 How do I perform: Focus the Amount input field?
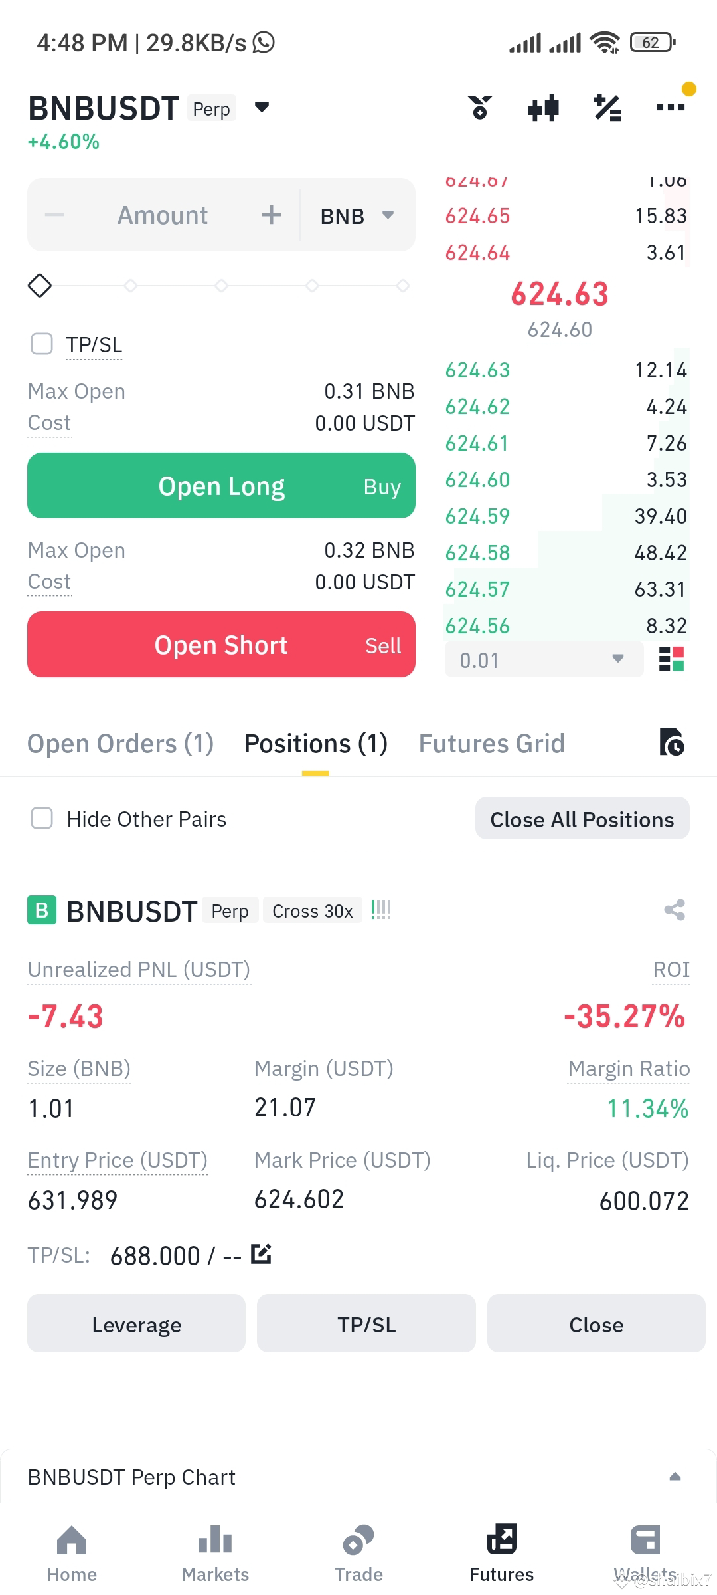(x=163, y=215)
